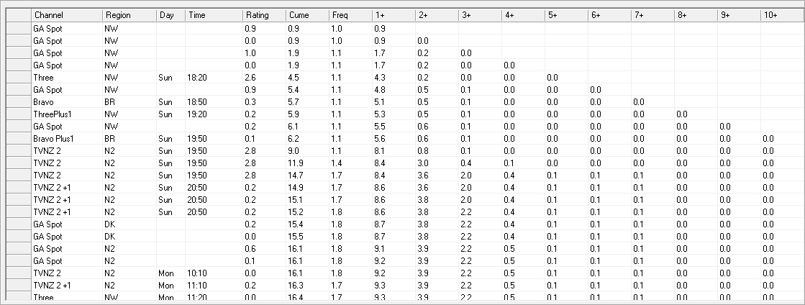Click the Cume column header
Image resolution: width=805 pixels, height=305 pixels.
pos(307,15)
